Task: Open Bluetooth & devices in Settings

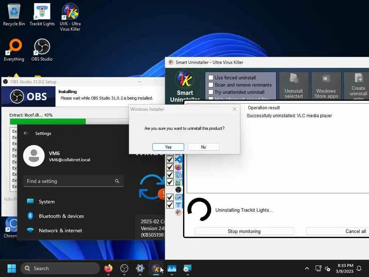Action: point(61,216)
